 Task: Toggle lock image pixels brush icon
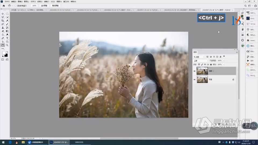(x=202, y=64)
